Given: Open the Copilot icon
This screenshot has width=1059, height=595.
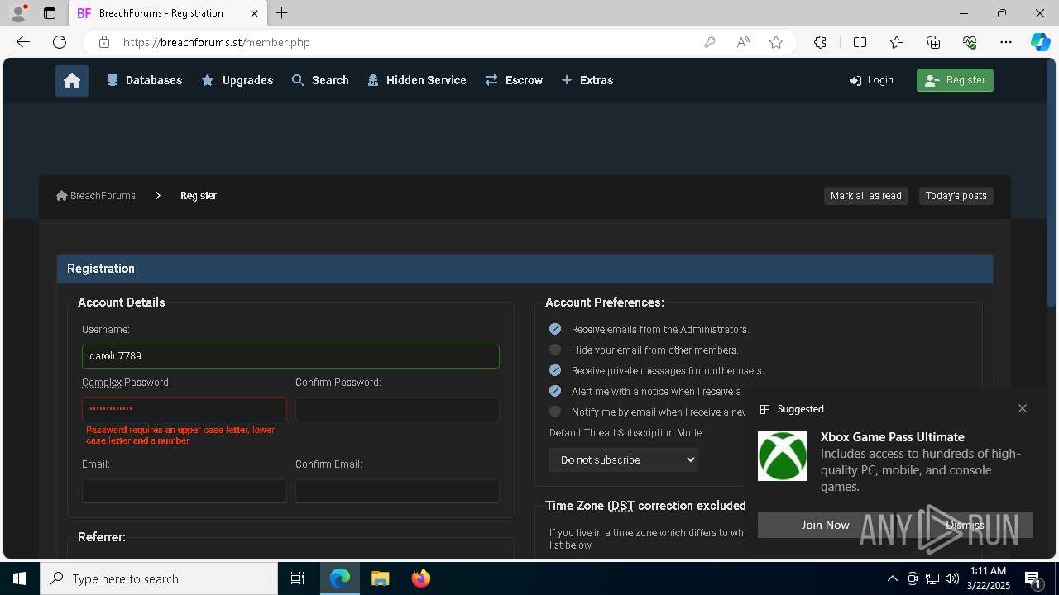Looking at the screenshot, I should click(1040, 42).
